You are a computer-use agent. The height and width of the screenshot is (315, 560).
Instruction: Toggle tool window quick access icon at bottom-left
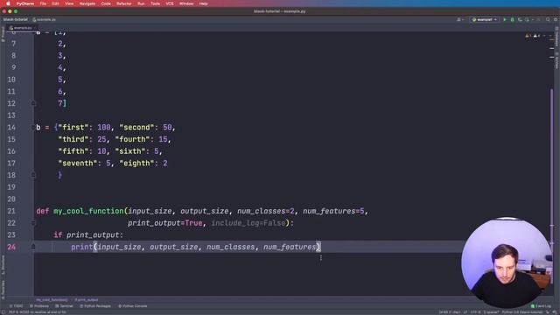pyautogui.click(x=3, y=312)
